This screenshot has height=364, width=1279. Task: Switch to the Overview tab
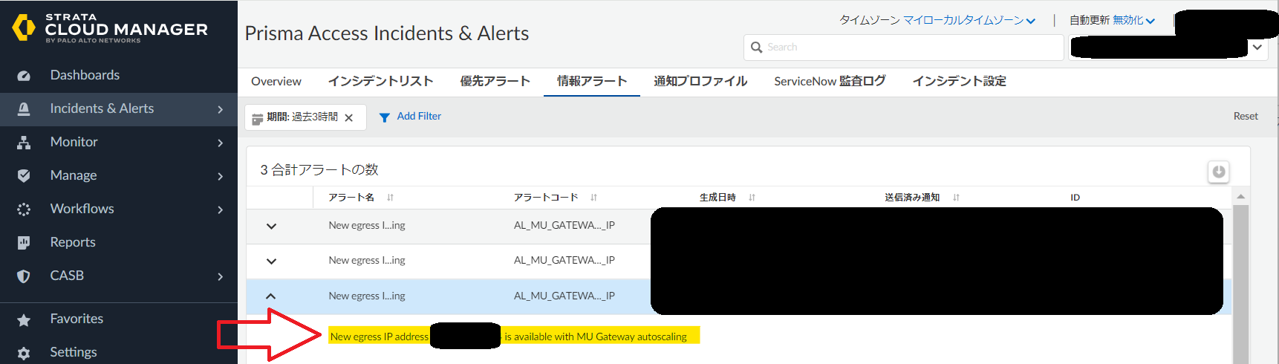pos(276,82)
